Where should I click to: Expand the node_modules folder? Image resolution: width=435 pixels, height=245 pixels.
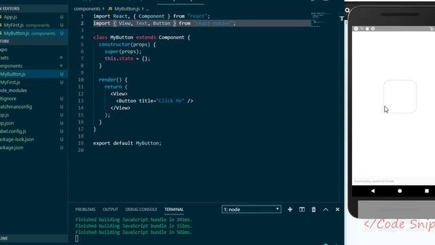[14, 91]
